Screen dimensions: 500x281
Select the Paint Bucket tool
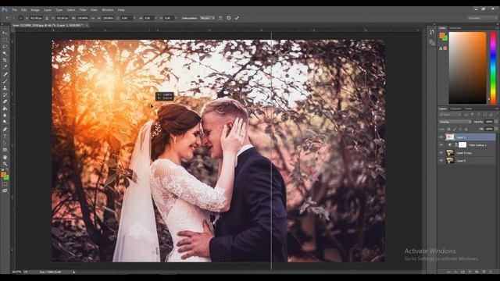(x=5, y=108)
